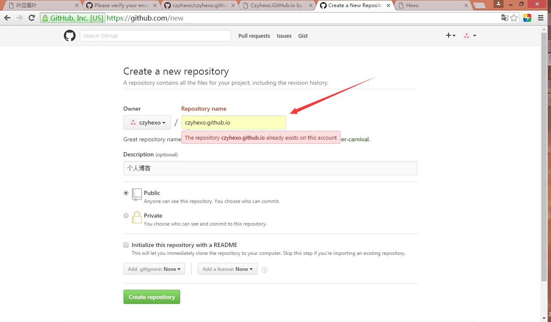This screenshot has width=551, height=322.
Task: Click the Chrome user profile icon
Action: [499, 4]
